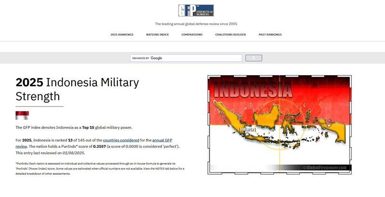The height and width of the screenshot is (197, 385).
Task: Click the large INDONESIA title on the map
Action: (253, 89)
